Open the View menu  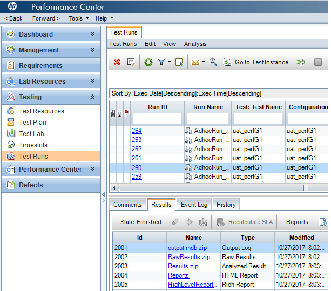coord(170,44)
